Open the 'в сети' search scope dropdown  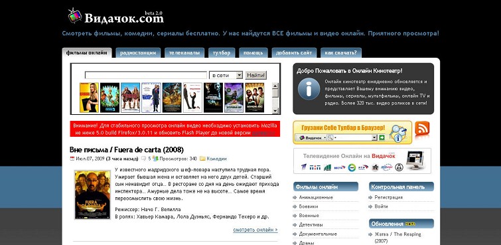(226, 75)
